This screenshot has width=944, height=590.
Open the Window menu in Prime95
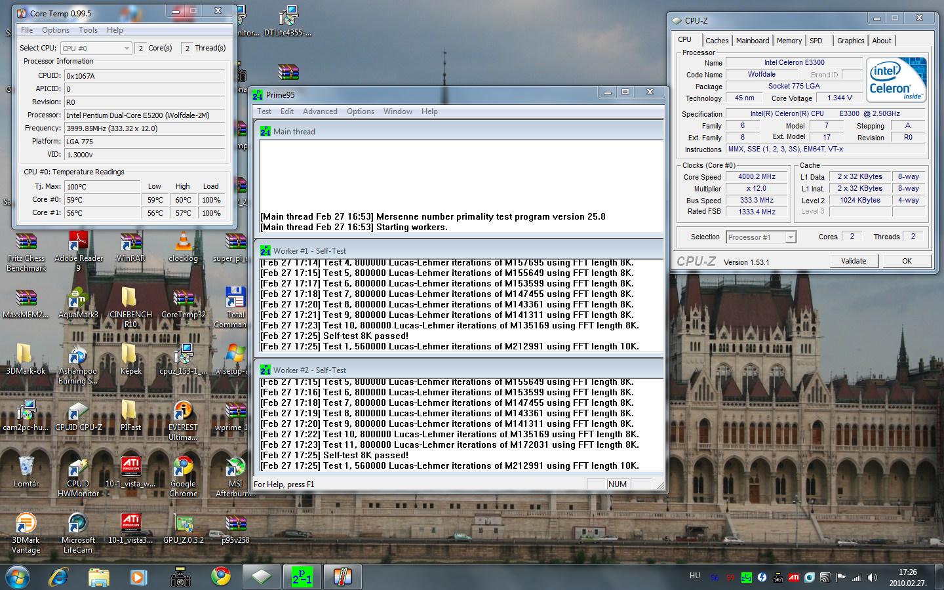tap(398, 111)
